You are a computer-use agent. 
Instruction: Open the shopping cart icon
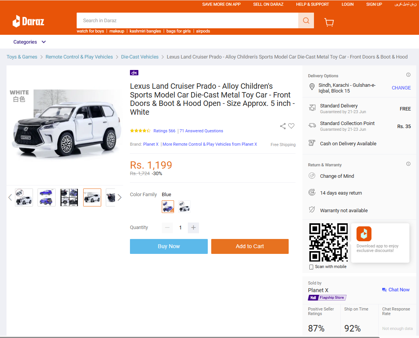click(x=329, y=22)
